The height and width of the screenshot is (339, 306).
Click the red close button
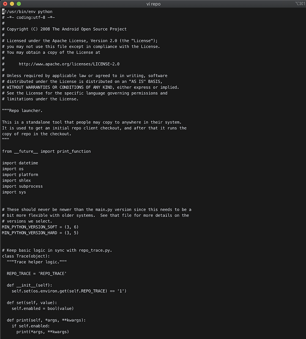[5, 4]
